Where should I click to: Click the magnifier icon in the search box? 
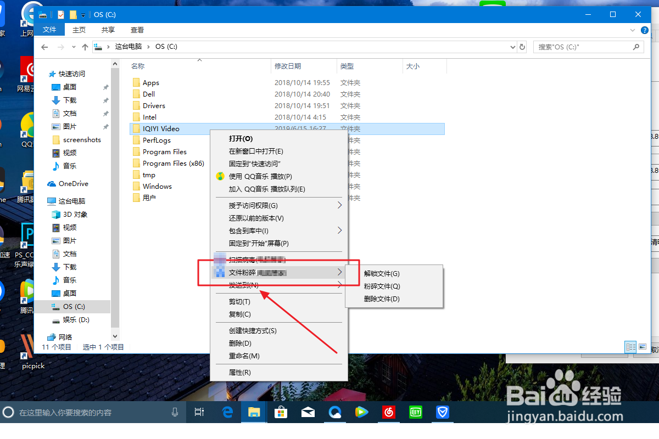click(x=636, y=47)
